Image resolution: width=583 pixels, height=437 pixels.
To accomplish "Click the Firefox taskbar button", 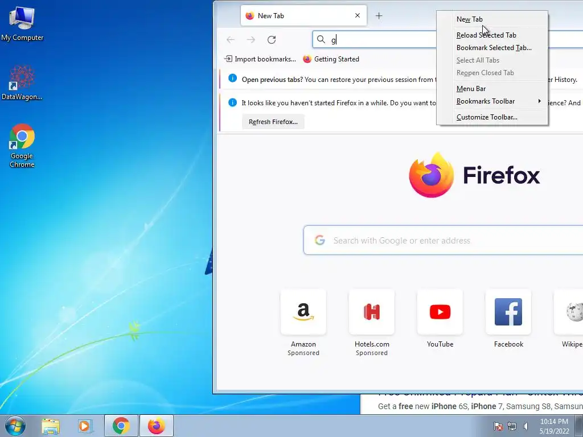I will point(157,426).
